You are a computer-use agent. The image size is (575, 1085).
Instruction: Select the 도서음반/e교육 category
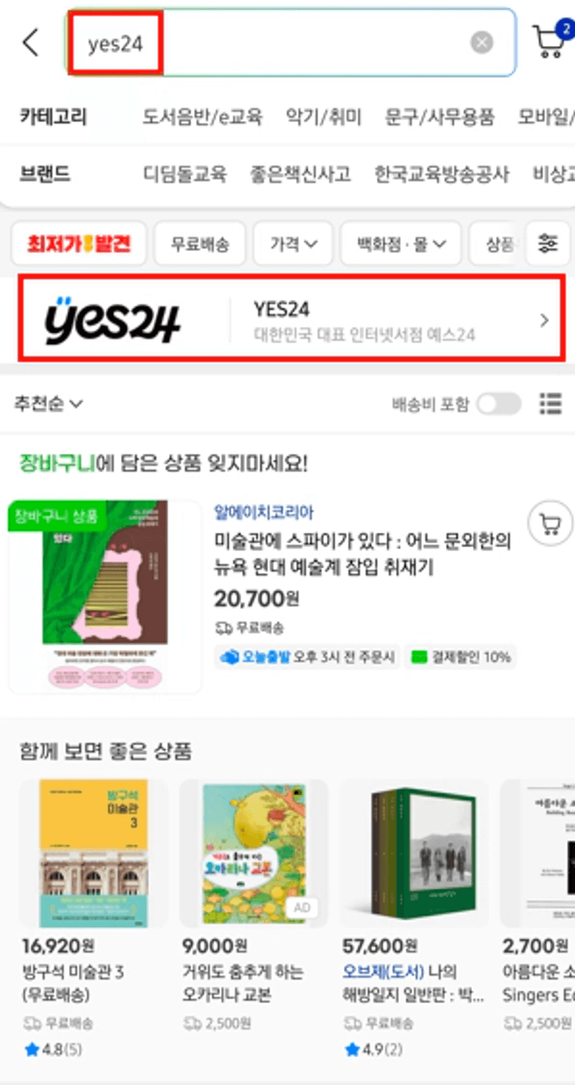(202, 116)
